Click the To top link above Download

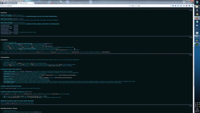tap(191, 10)
